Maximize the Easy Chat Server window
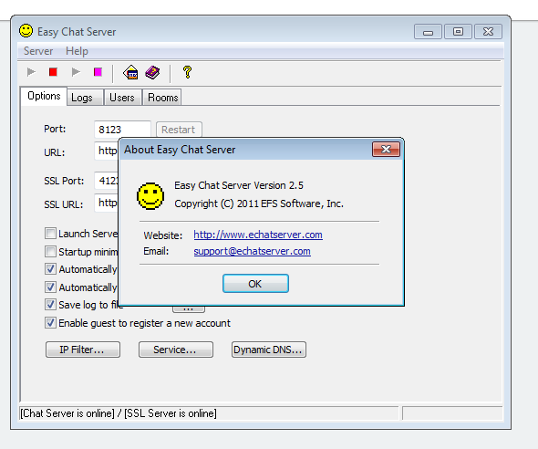Image resolution: width=538 pixels, height=449 pixels. tap(458, 32)
